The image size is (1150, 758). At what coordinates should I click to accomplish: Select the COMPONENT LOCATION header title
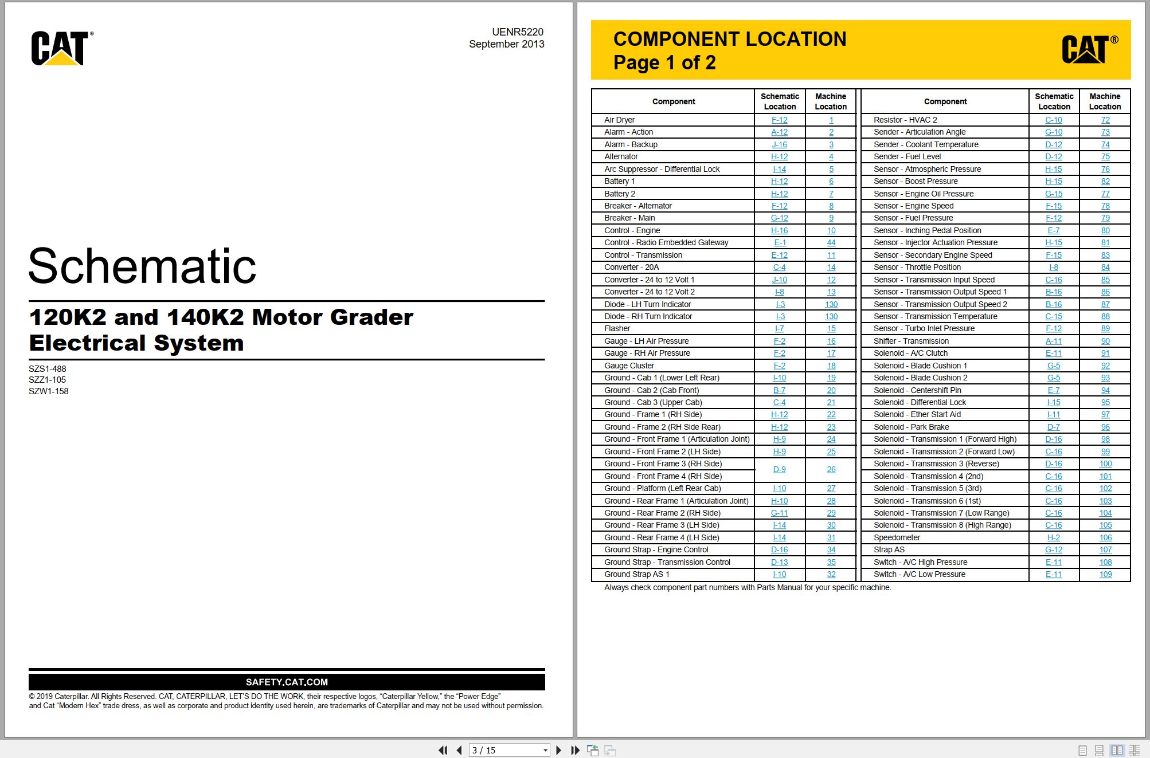click(730, 39)
